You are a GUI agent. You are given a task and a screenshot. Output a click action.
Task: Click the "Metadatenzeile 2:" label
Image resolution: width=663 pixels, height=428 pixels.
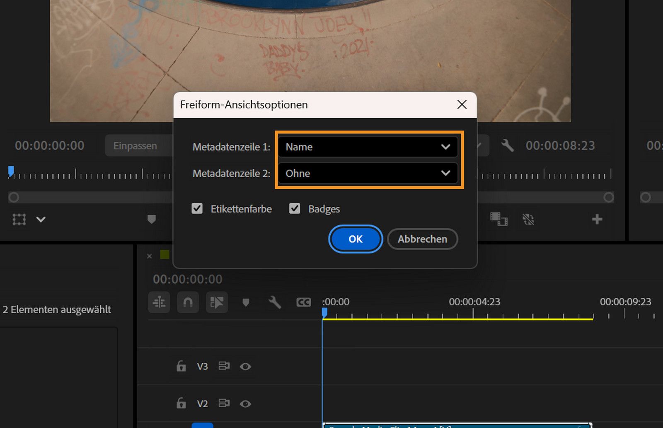(231, 173)
